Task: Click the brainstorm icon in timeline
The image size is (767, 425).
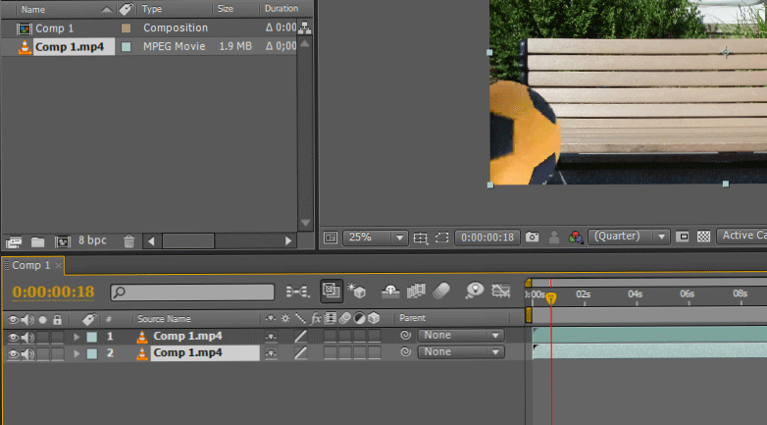Action: pos(475,291)
